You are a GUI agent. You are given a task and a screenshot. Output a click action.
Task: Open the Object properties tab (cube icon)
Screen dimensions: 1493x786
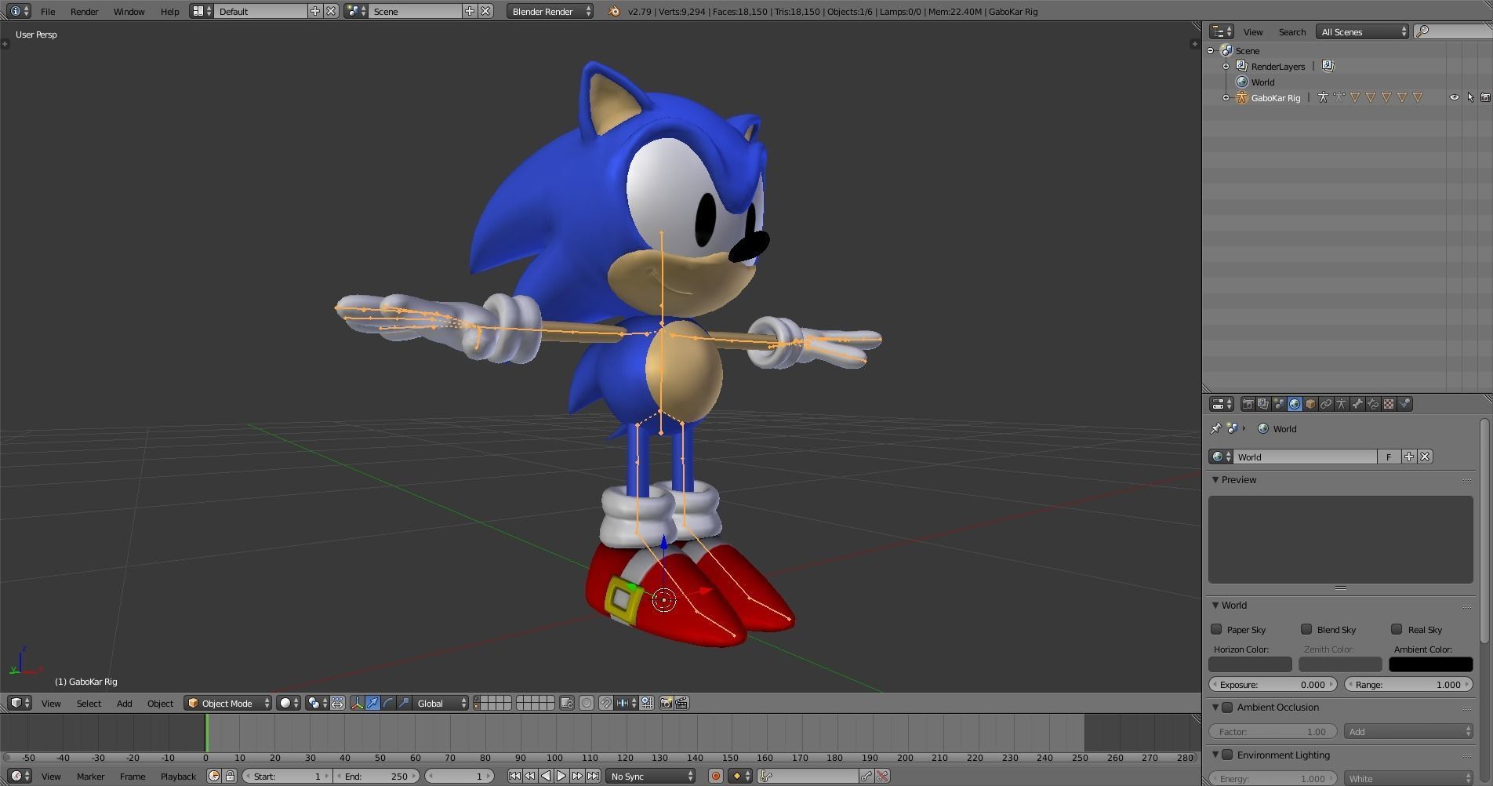(1310, 404)
